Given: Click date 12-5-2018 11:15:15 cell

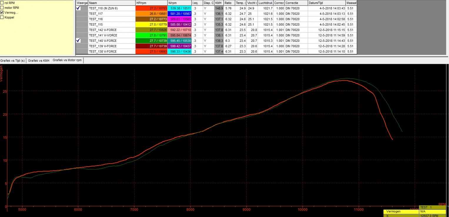Looking at the screenshot, I should (x=327, y=30).
